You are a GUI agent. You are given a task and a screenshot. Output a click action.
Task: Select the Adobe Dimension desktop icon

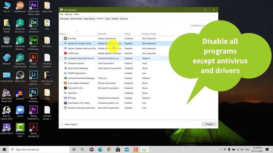34,25
